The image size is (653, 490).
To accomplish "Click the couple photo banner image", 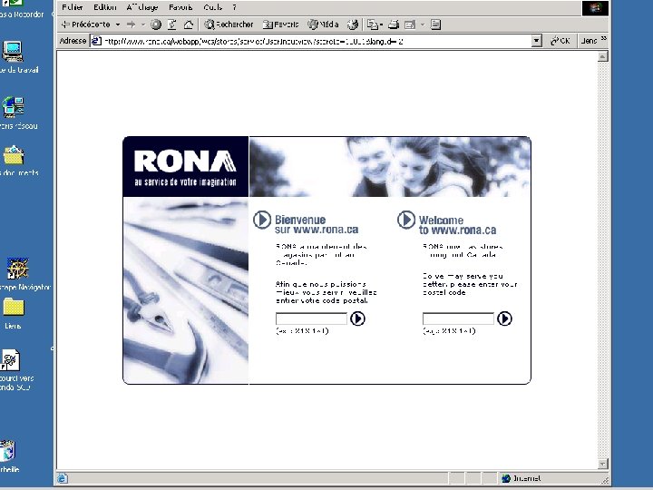I will [390, 167].
